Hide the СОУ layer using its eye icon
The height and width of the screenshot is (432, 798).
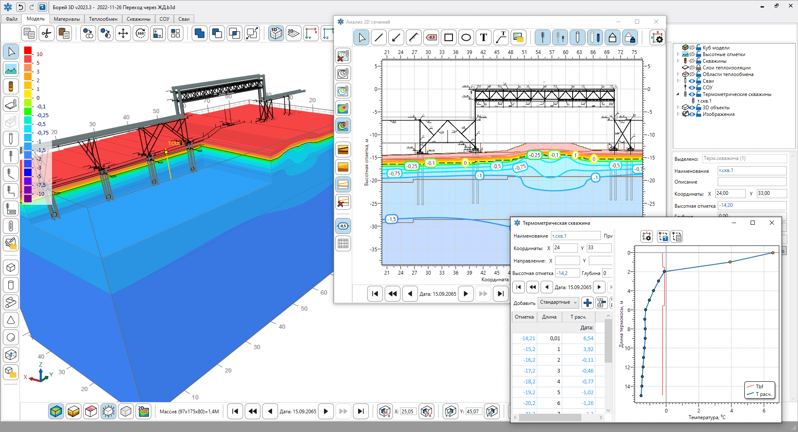point(692,88)
